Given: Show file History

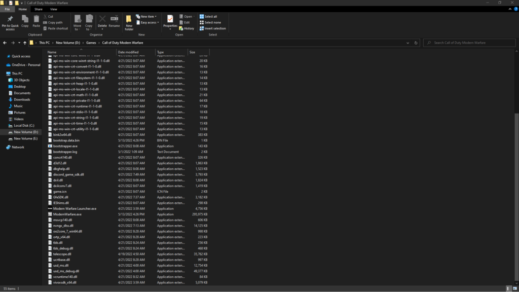Looking at the screenshot, I should coord(187,28).
